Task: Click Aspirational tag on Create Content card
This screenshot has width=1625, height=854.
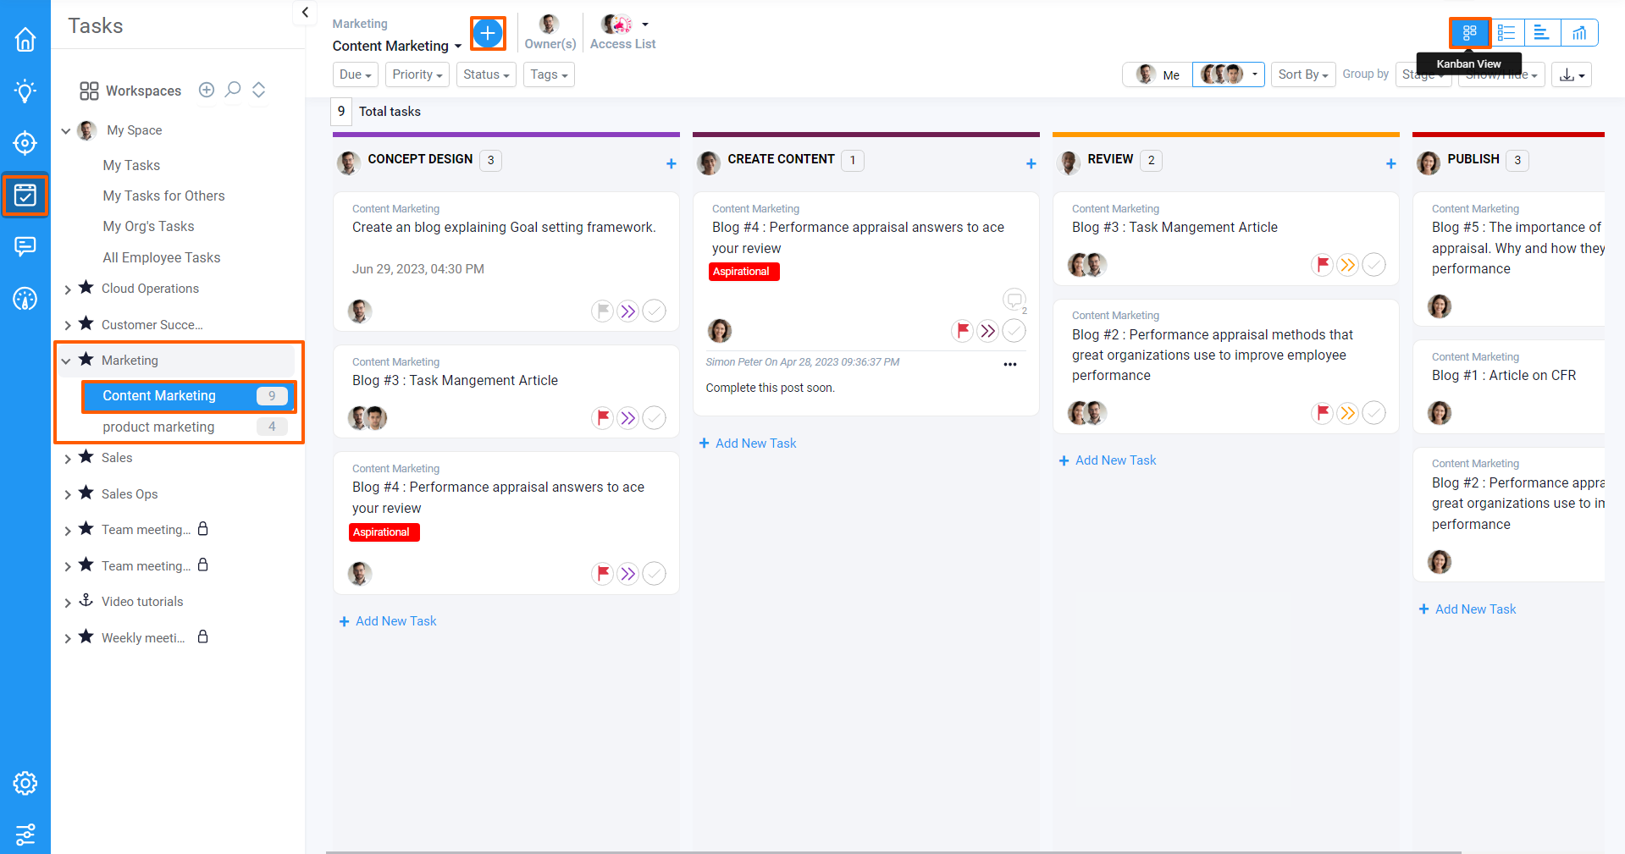Action: click(x=743, y=272)
